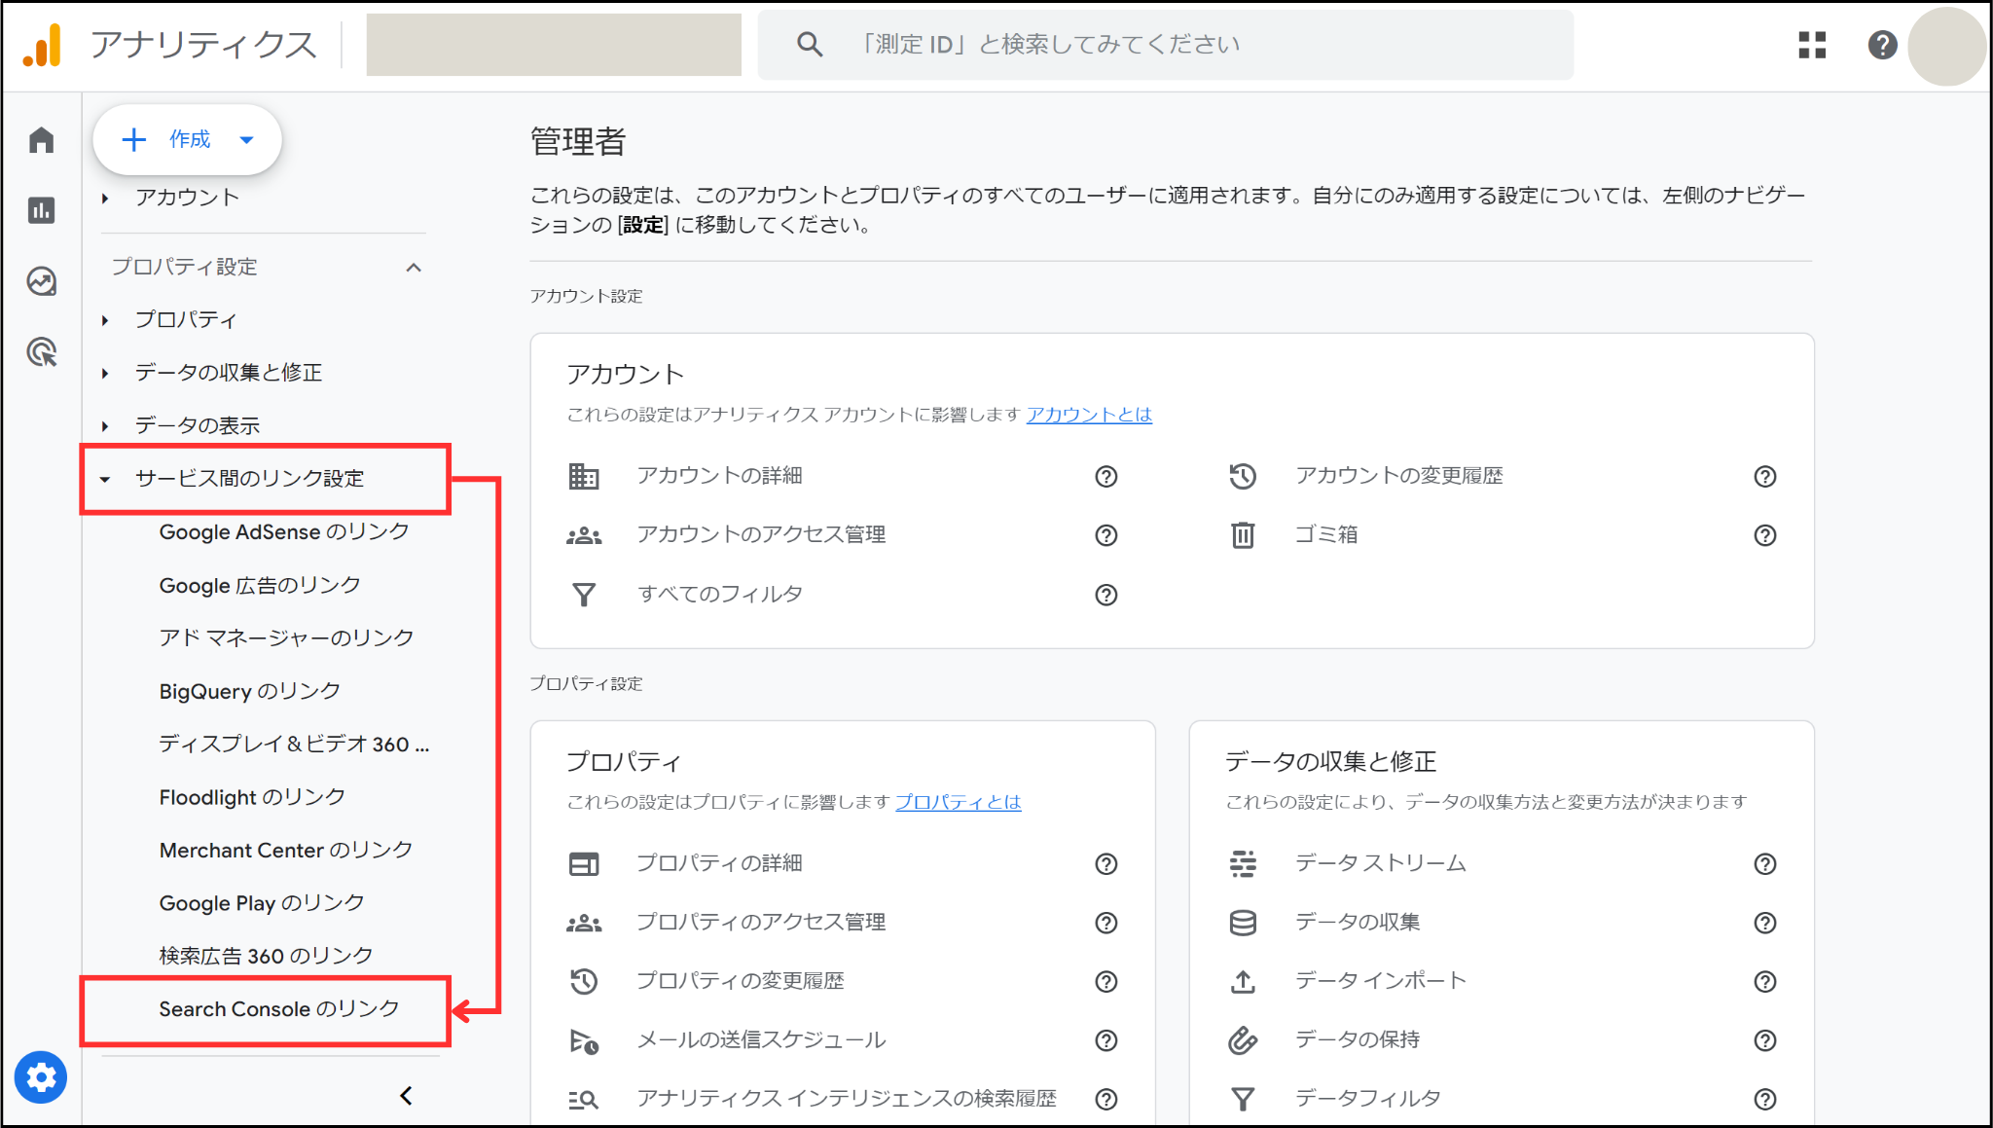Click the history icon beside プロパティの変更履歴
Viewport: 1993px width, 1128px height.
pyautogui.click(x=584, y=981)
